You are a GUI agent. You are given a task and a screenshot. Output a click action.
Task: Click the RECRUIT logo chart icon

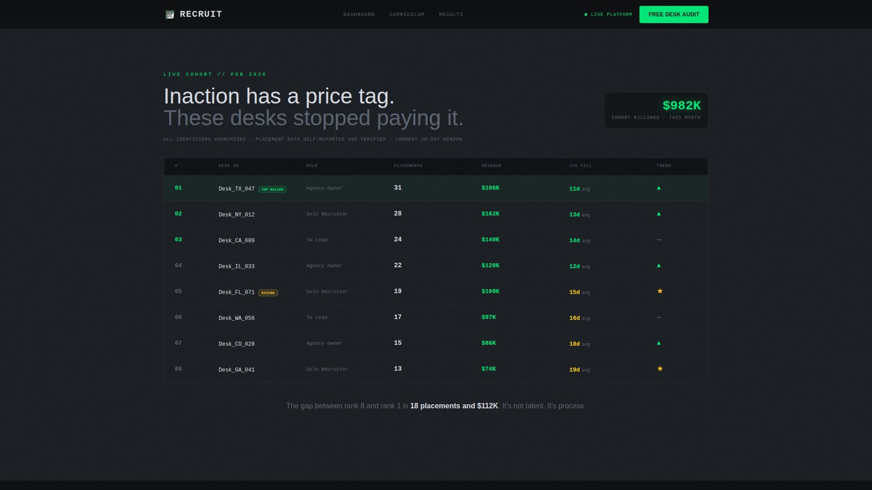point(170,14)
